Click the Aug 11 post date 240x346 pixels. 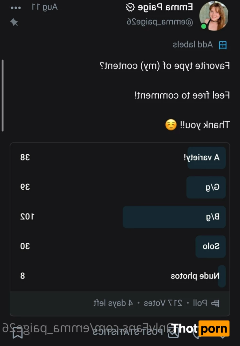click(x=45, y=7)
